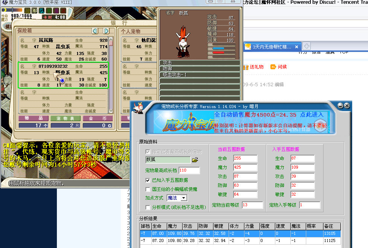Click initial 魔力 field showing 109
This screenshot has width=368, height=248.
[x=302, y=167]
